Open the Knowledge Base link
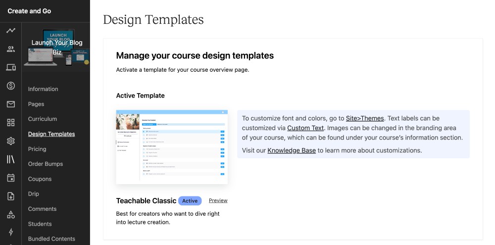The height and width of the screenshot is (245, 495). pyautogui.click(x=292, y=150)
